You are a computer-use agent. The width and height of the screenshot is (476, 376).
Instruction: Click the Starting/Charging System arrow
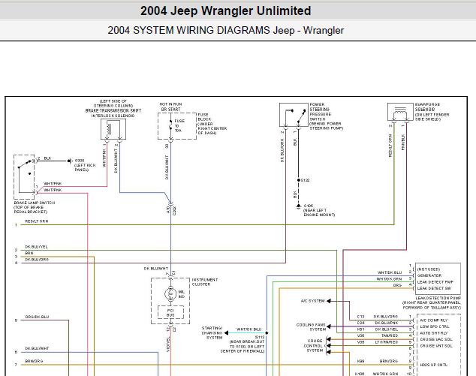(226, 333)
